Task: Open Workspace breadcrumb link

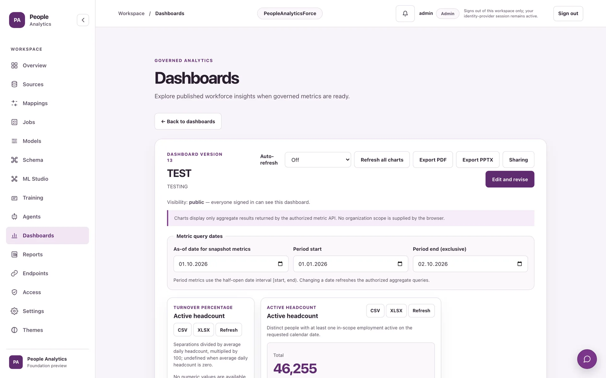Action: pos(131,14)
